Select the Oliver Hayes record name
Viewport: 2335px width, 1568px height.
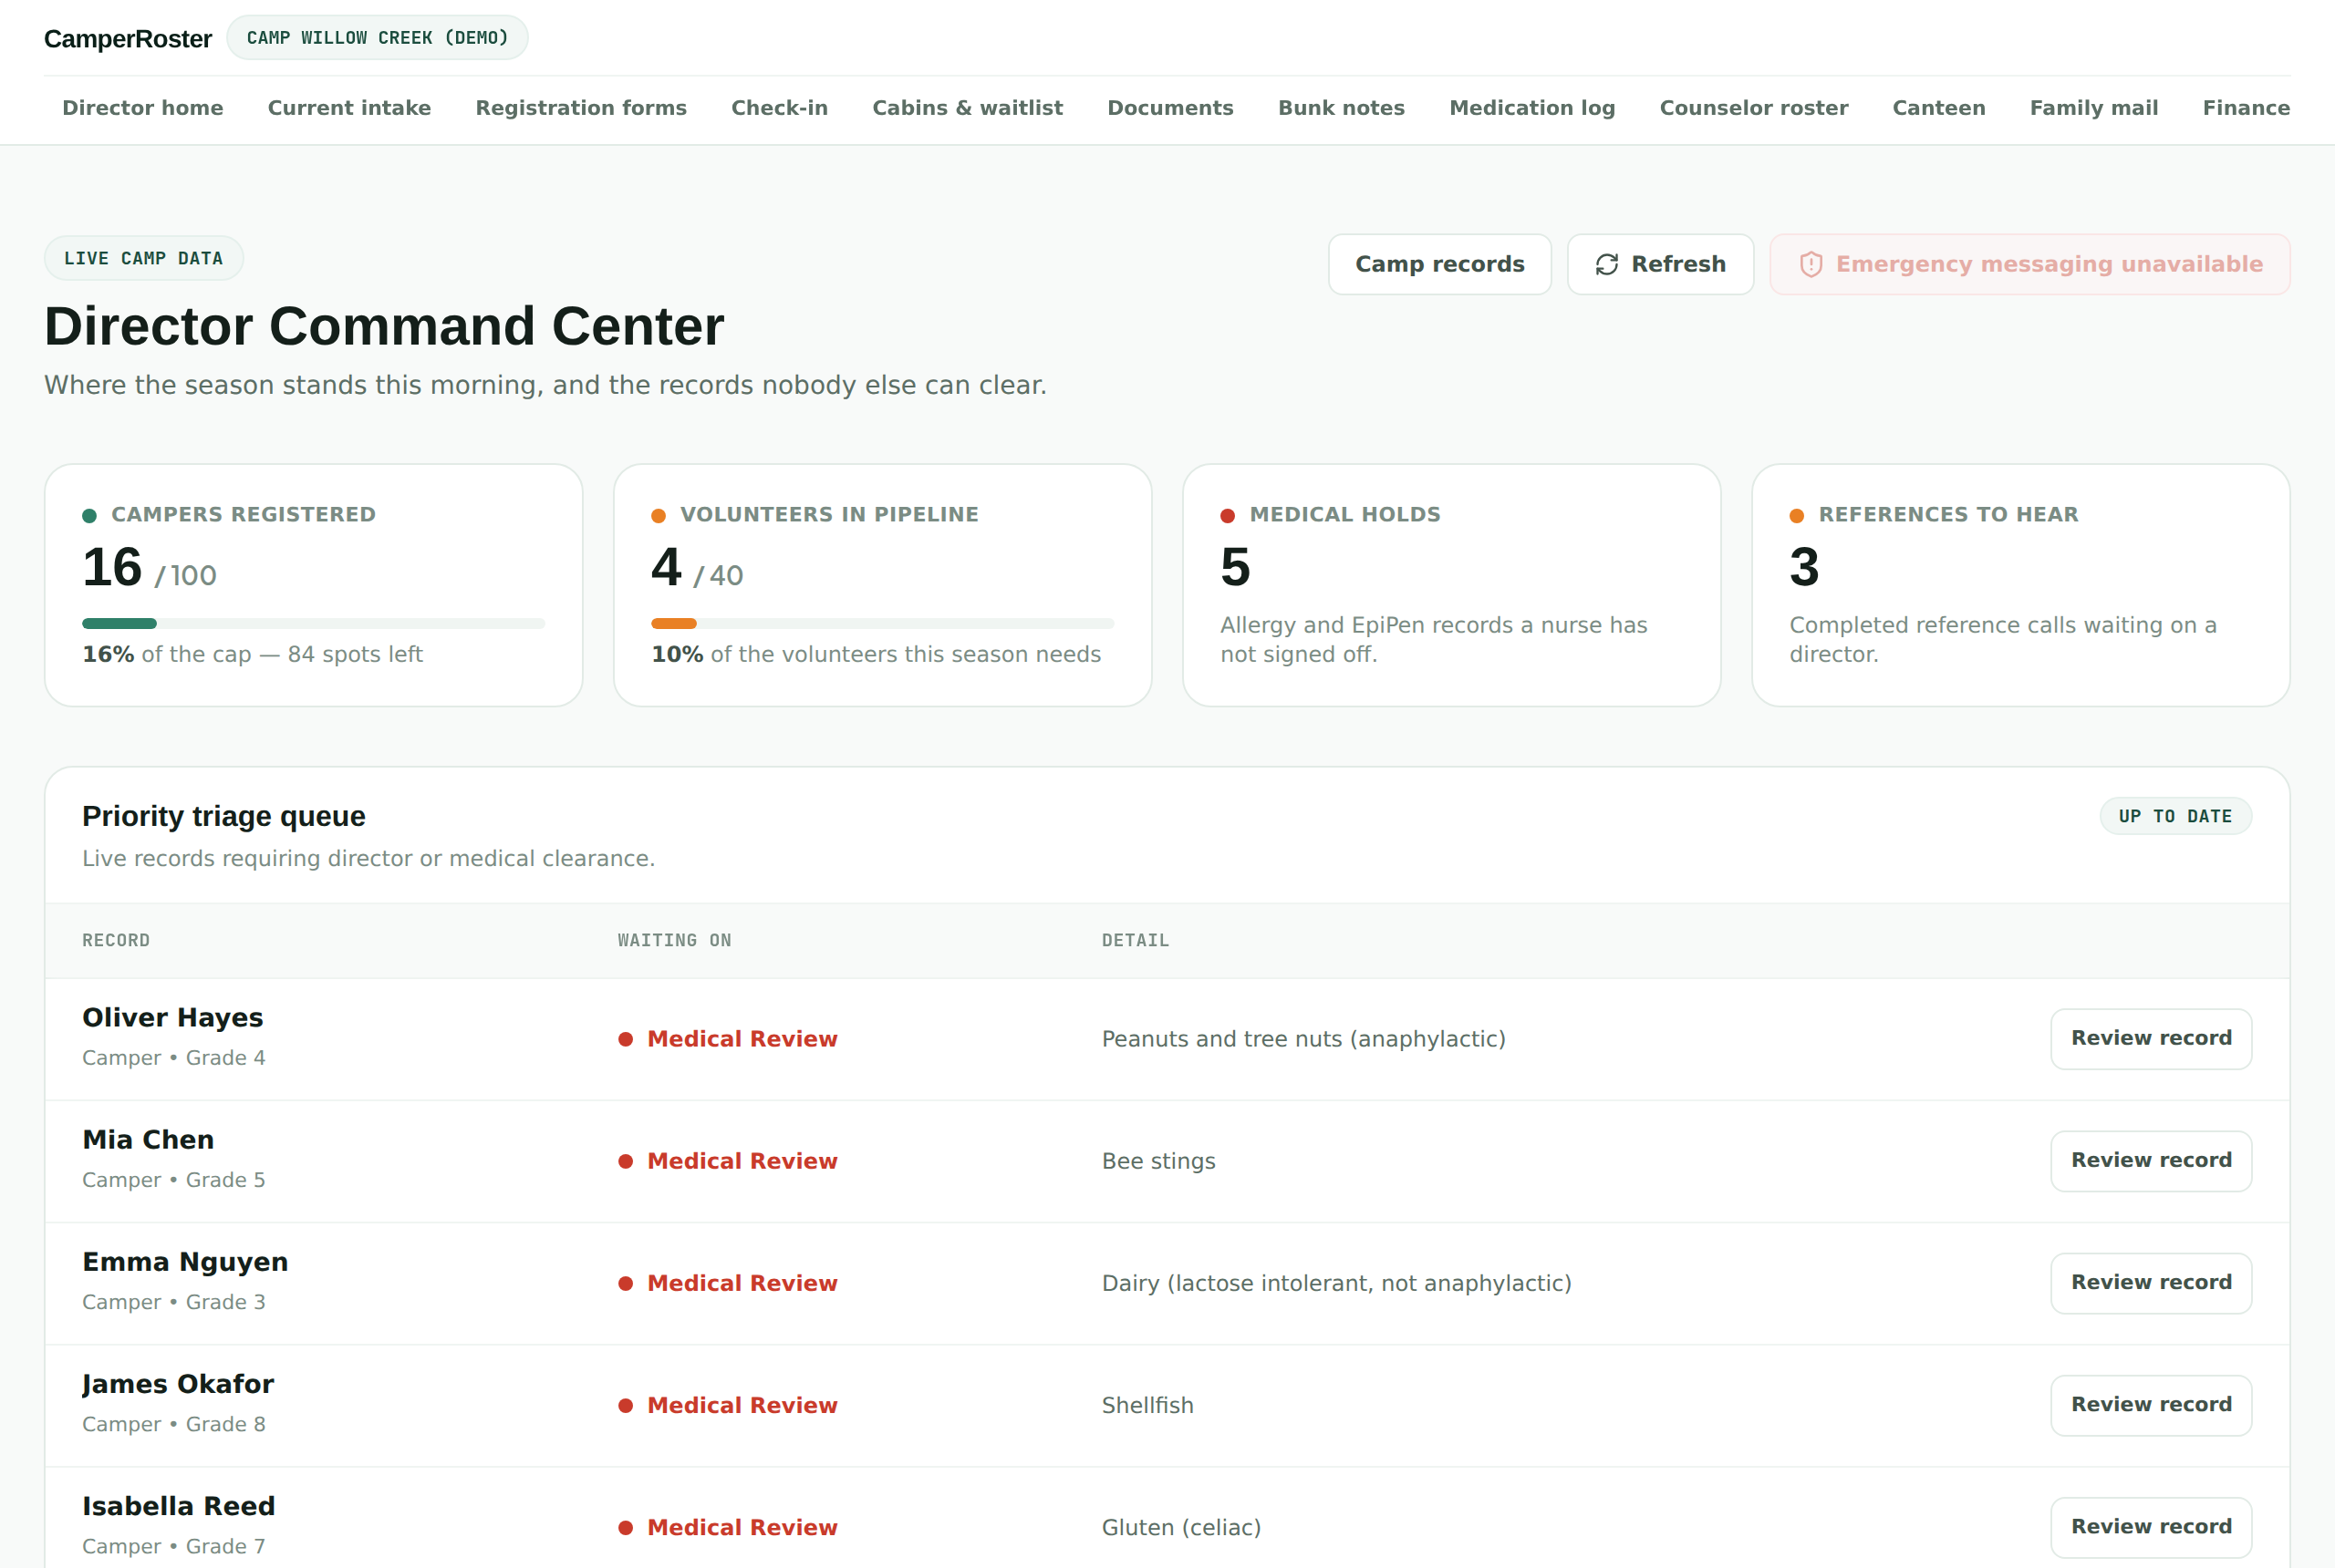tap(172, 1017)
